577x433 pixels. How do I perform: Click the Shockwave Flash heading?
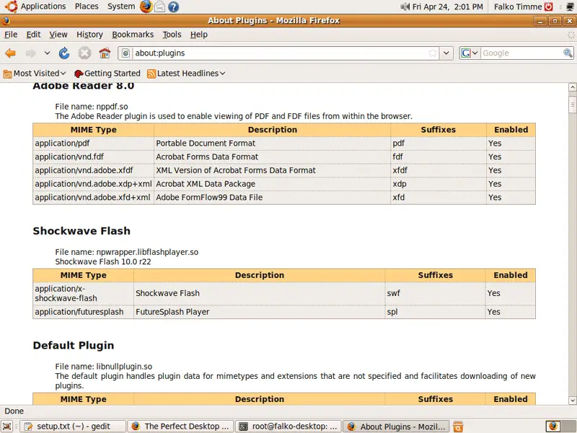coord(82,231)
